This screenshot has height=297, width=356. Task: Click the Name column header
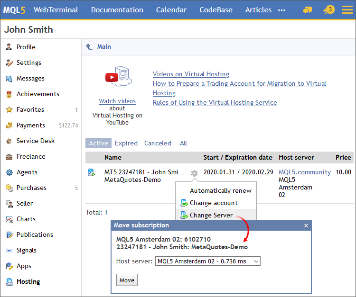[x=113, y=157]
